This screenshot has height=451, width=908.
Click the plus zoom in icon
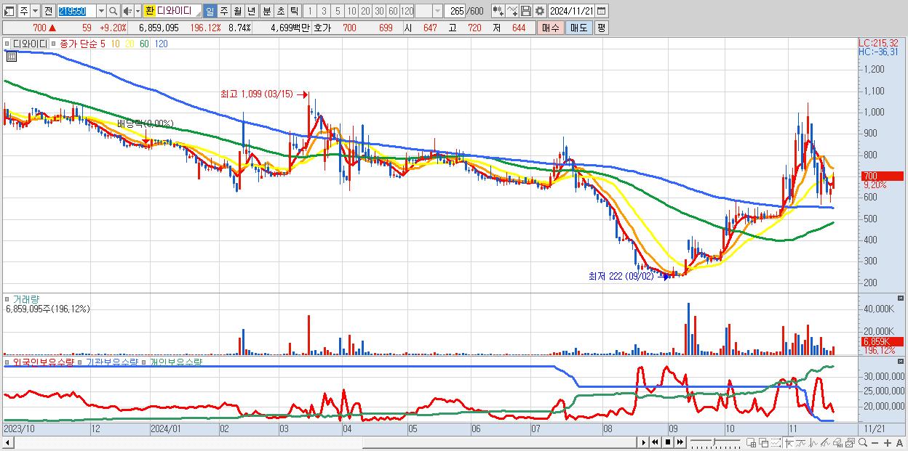pos(887,442)
